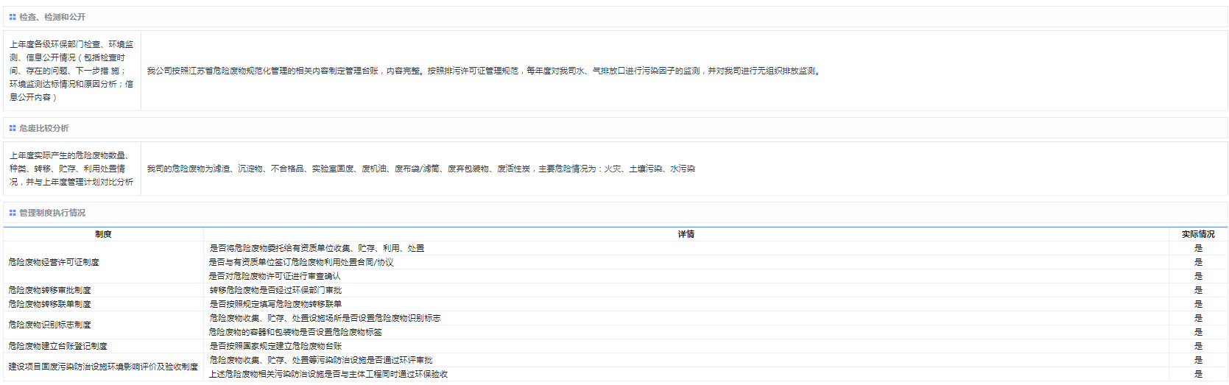Click the 实际情况 column header
This screenshot has width=1229, height=385.
click(1198, 234)
